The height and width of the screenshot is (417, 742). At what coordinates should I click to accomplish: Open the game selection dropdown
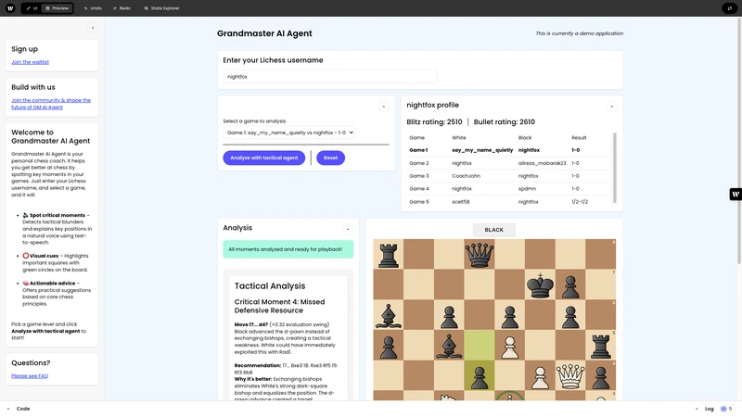pyautogui.click(x=289, y=133)
